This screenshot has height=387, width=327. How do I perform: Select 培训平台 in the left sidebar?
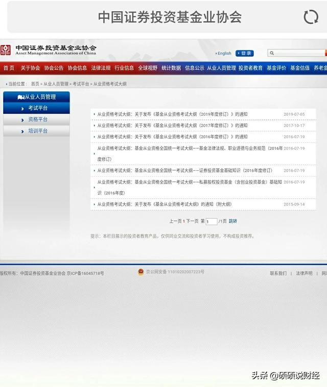point(36,131)
